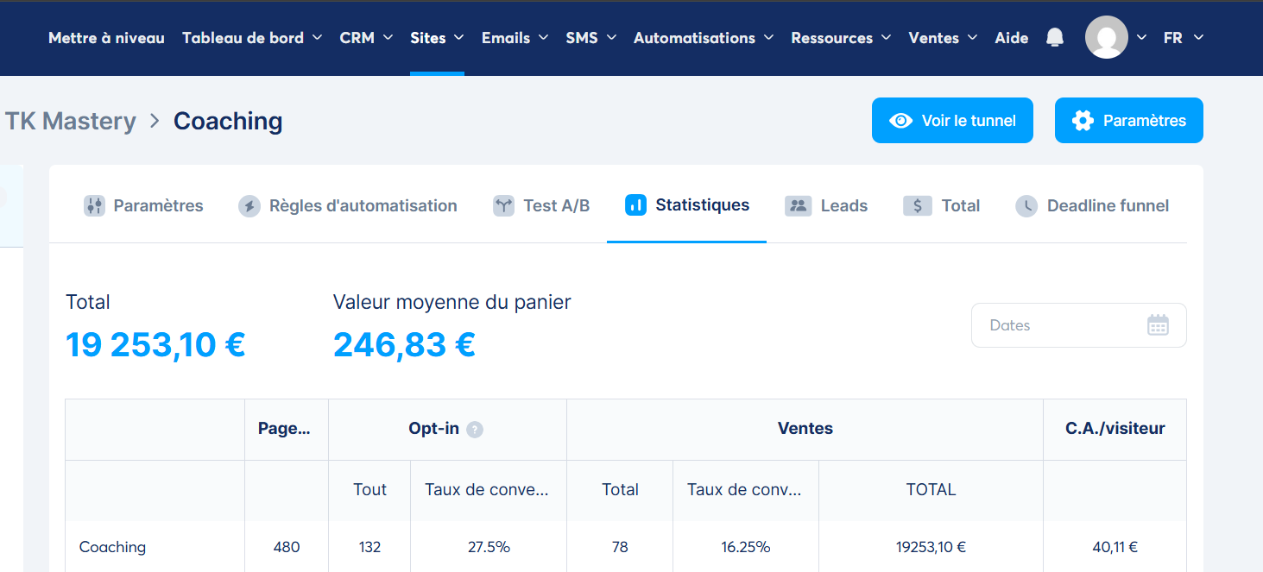Click the lightning icon for Règles d'automatisation
The image size is (1263, 572).
(x=249, y=206)
